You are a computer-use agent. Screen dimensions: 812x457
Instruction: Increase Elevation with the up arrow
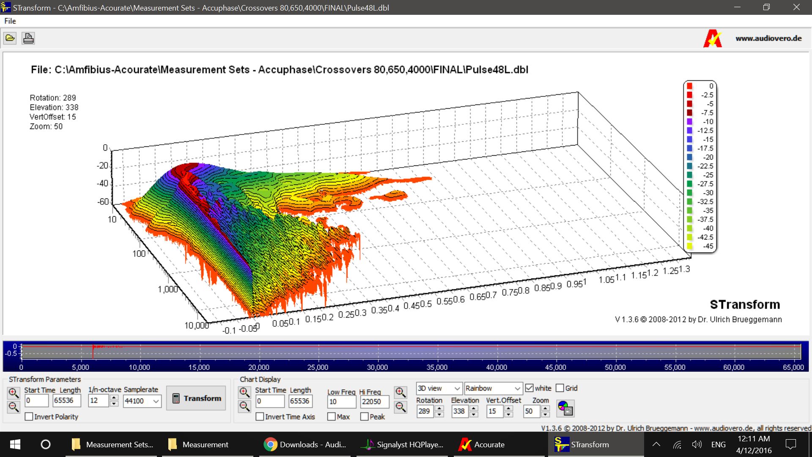[474, 408]
